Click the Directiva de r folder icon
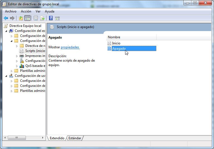The width and height of the screenshot is (214, 149). coord(22,46)
